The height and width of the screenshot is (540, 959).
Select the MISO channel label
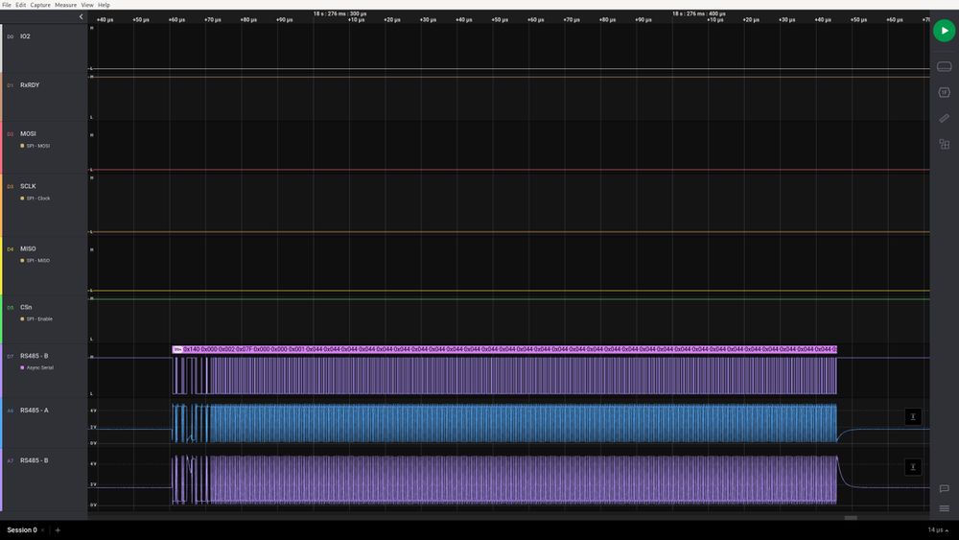[28, 249]
